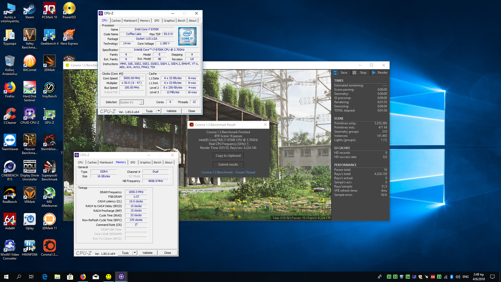The height and width of the screenshot is (282, 501).
Task: Select the WinAVI Video Converter icon
Action: (x=10, y=250)
